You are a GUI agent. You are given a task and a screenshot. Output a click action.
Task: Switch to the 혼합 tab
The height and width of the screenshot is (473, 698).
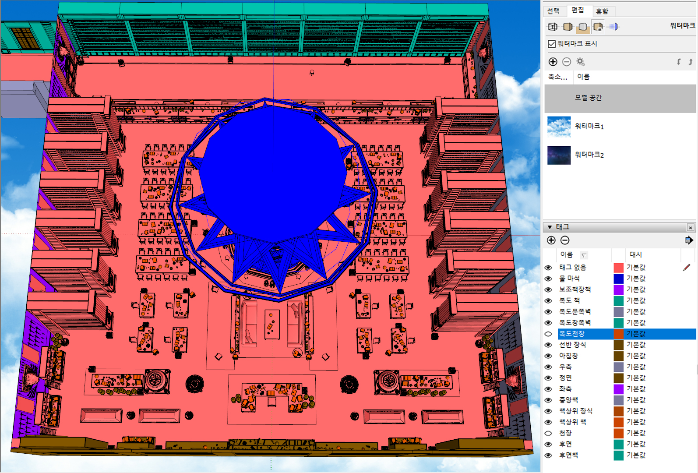(x=602, y=11)
